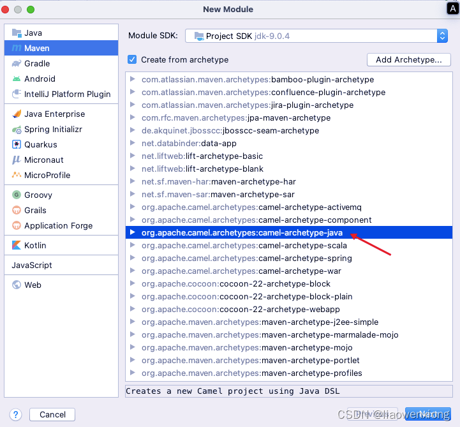Click the 'Module SDK:' label
This screenshot has width=460, height=427.
coord(153,36)
